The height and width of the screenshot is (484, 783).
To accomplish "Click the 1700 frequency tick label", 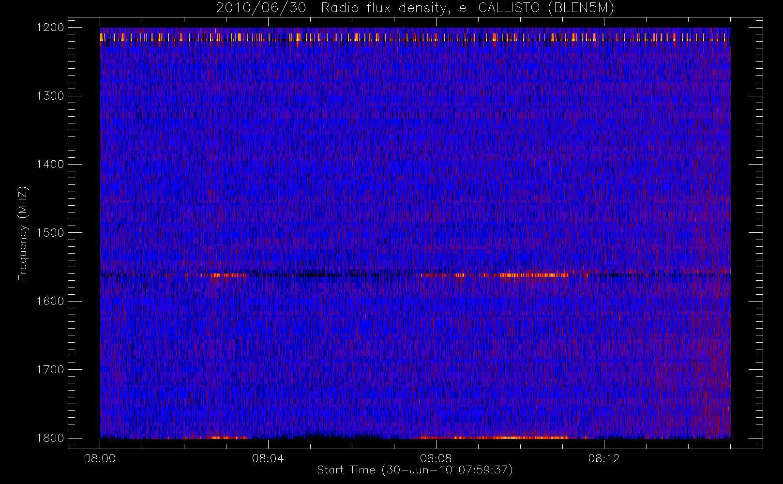I will [50, 370].
